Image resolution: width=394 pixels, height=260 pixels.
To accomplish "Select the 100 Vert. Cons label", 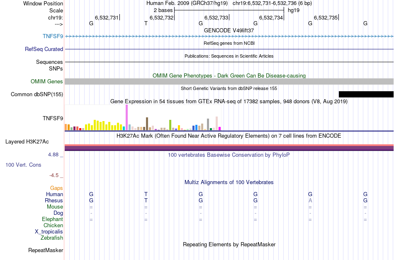I will (x=23, y=165).
